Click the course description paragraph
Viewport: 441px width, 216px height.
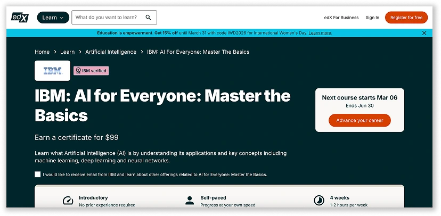pos(161,157)
